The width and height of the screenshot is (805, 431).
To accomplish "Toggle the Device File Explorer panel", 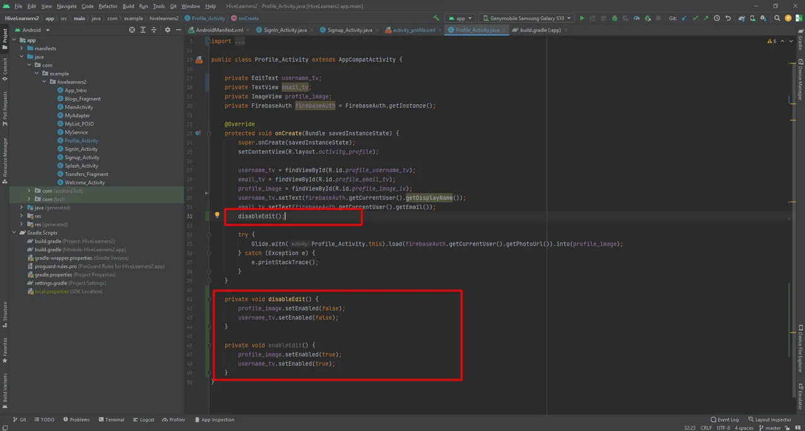I will [801, 348].
